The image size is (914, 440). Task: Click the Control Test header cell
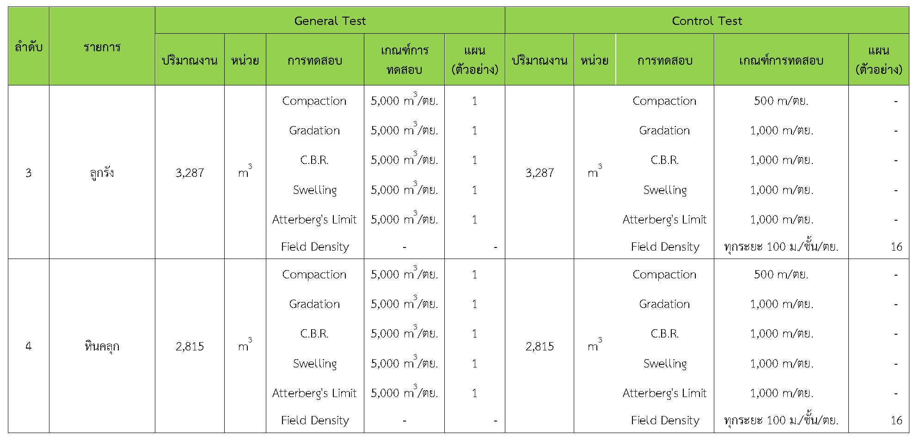point(706,21)
